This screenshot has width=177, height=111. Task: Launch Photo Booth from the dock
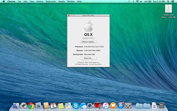click(98, 105)
